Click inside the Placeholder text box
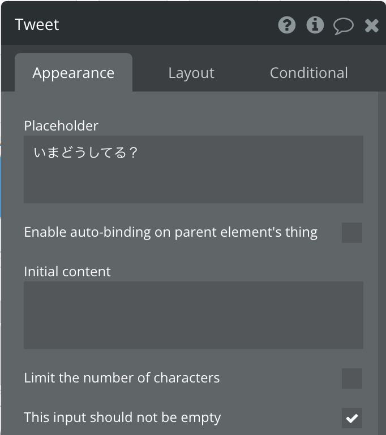386x435 pixels. click(194, 169)
